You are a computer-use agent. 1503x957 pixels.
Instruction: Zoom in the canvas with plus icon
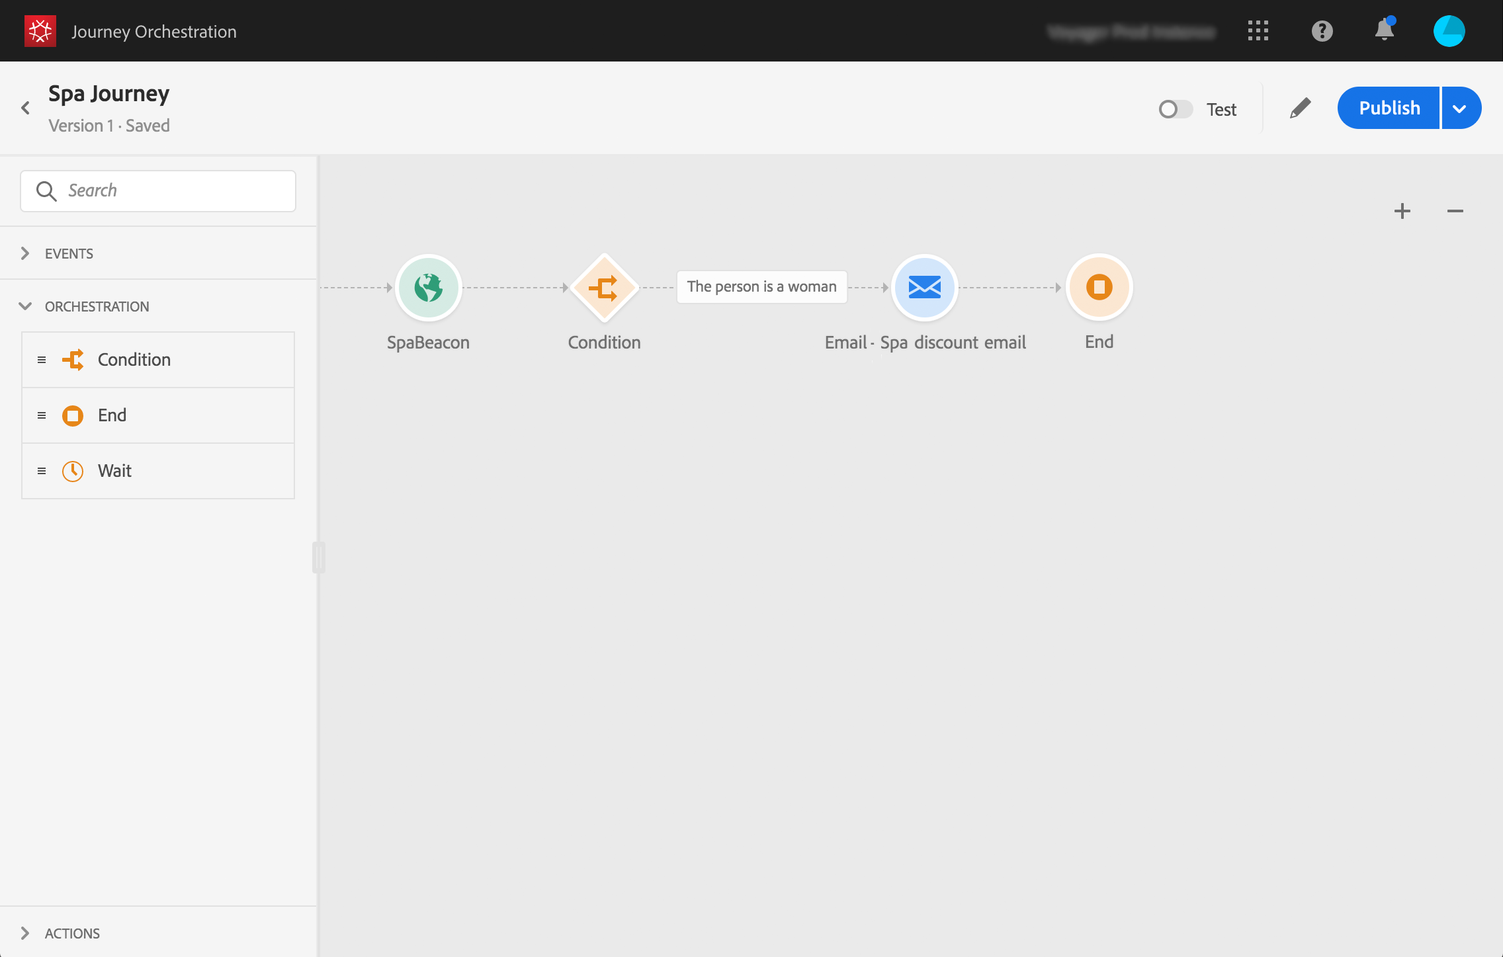pyautogui.click(x=1402, y=211)
